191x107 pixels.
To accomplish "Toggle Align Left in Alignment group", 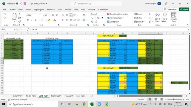I will [63, 20].
